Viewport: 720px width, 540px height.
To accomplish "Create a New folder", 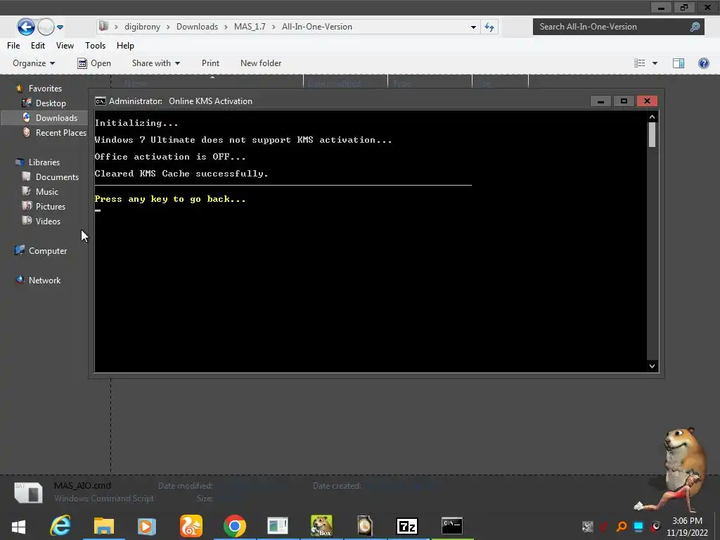I will (x=261, y=63).
